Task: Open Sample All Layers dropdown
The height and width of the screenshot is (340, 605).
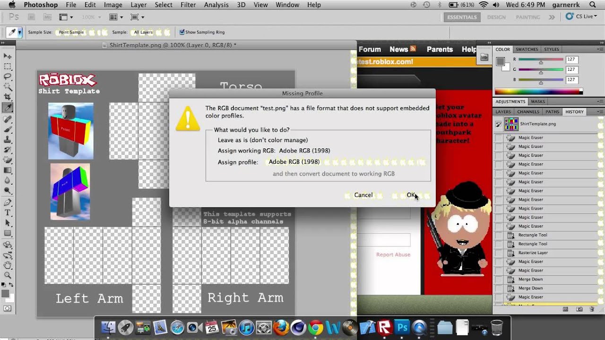Action: pos(151,32)
